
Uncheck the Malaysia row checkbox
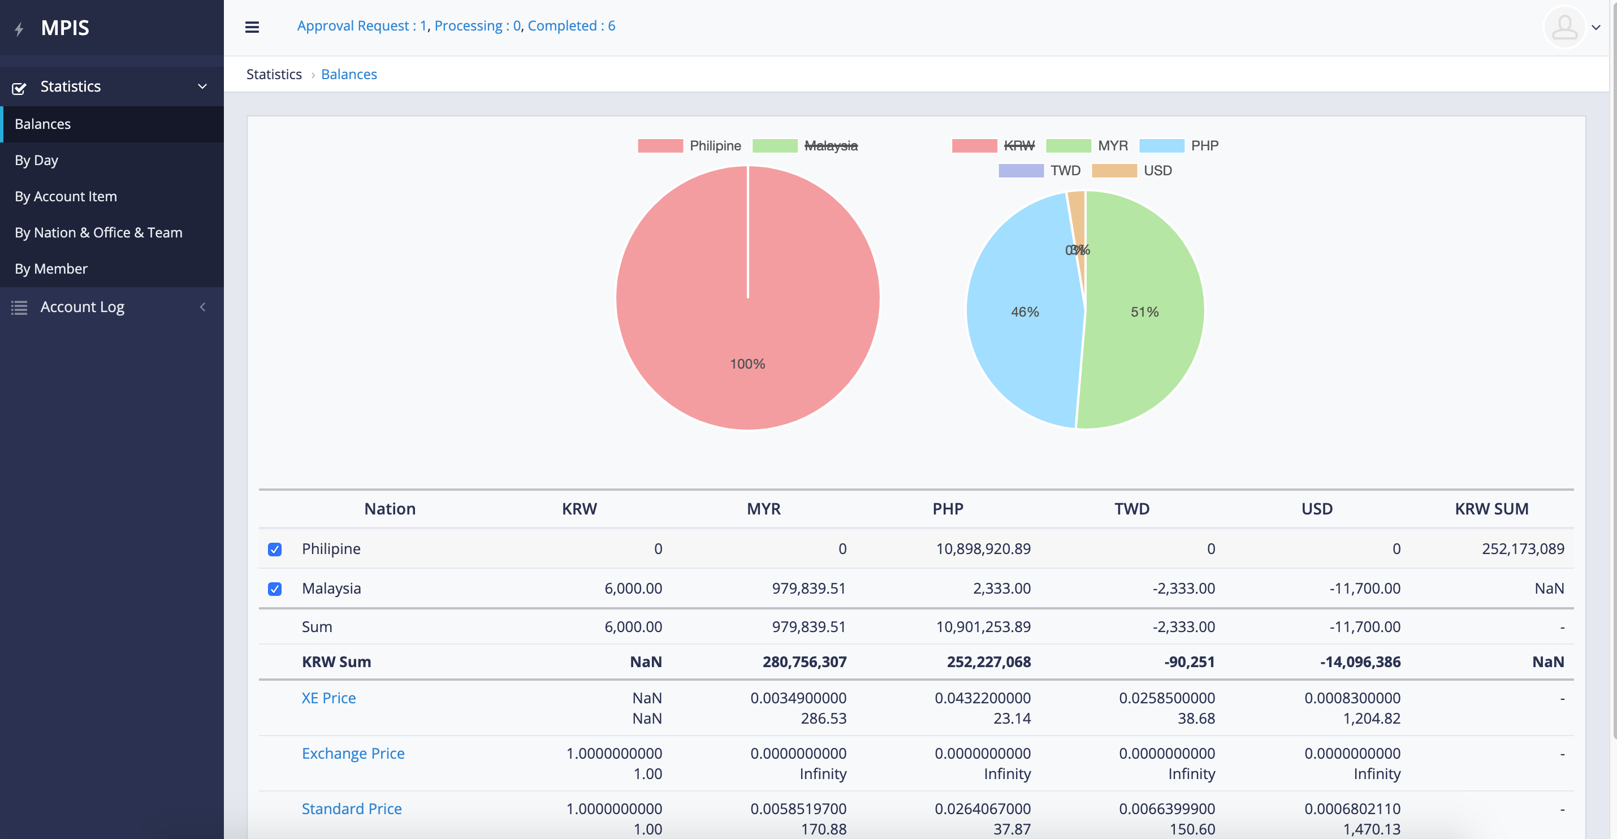pos(275,589)
